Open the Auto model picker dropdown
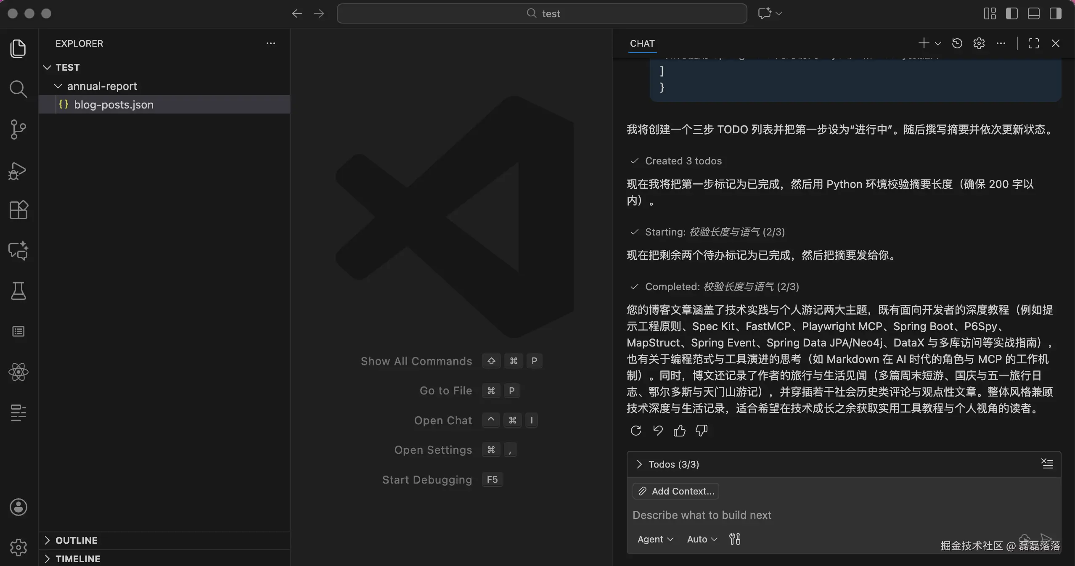This screenshot has height=566, width=1075. click(x=702, y=539)
